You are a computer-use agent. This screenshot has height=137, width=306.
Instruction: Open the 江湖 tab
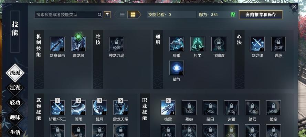click(15, 88)
